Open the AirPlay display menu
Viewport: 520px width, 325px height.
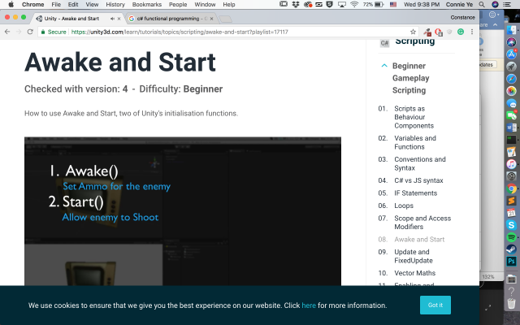tap(342, 4)
